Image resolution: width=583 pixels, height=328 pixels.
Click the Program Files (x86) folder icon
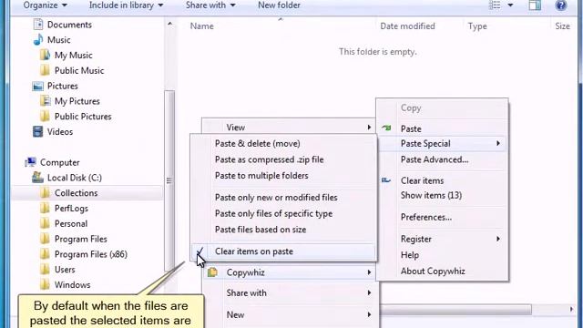pyautogui.click(x=45, y=254)
